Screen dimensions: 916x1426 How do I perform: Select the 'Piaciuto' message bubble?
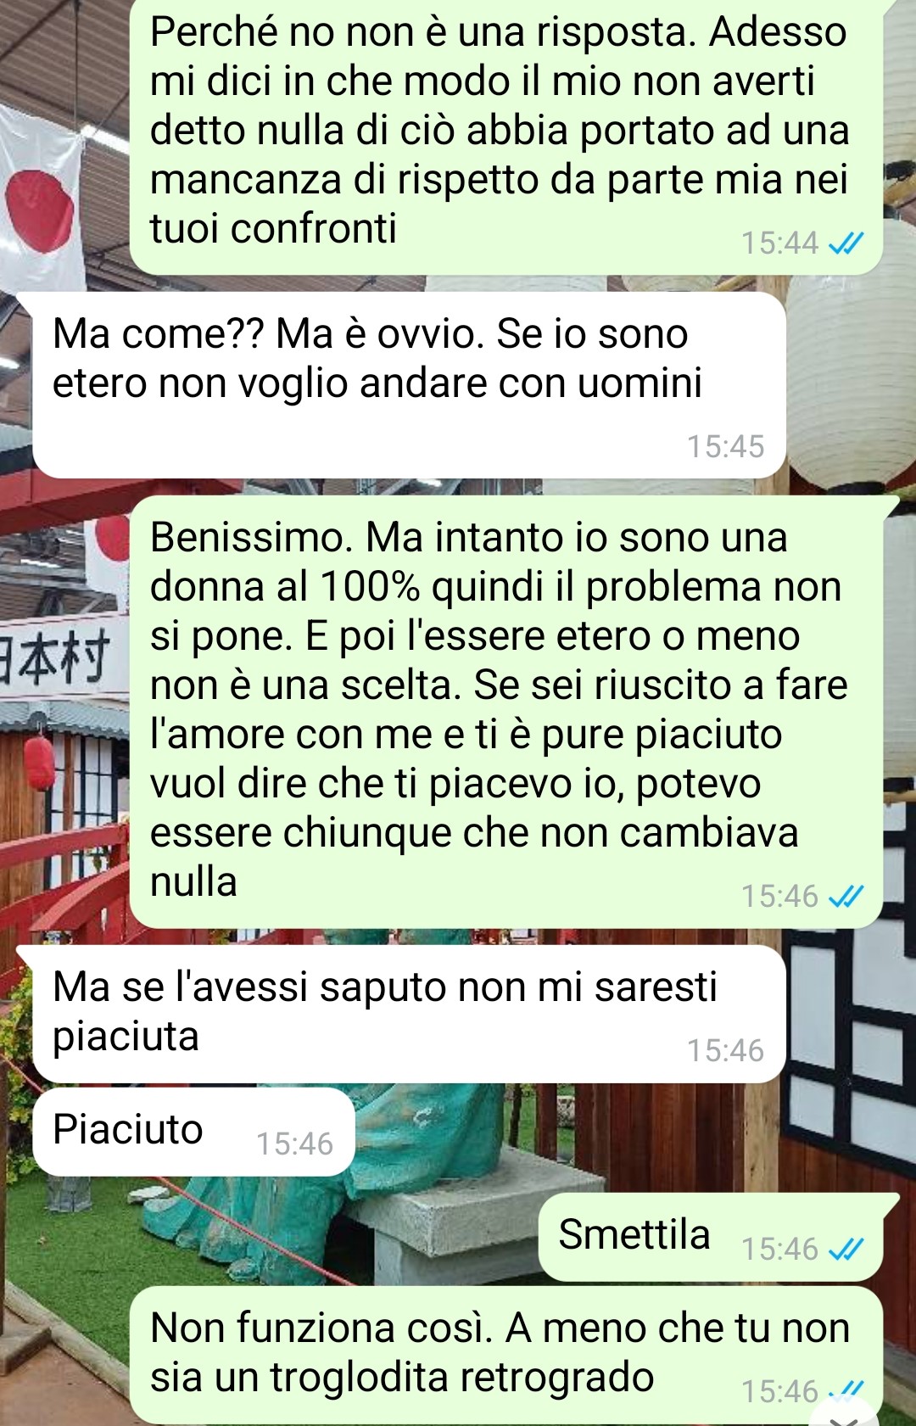tap(193, 1132)
